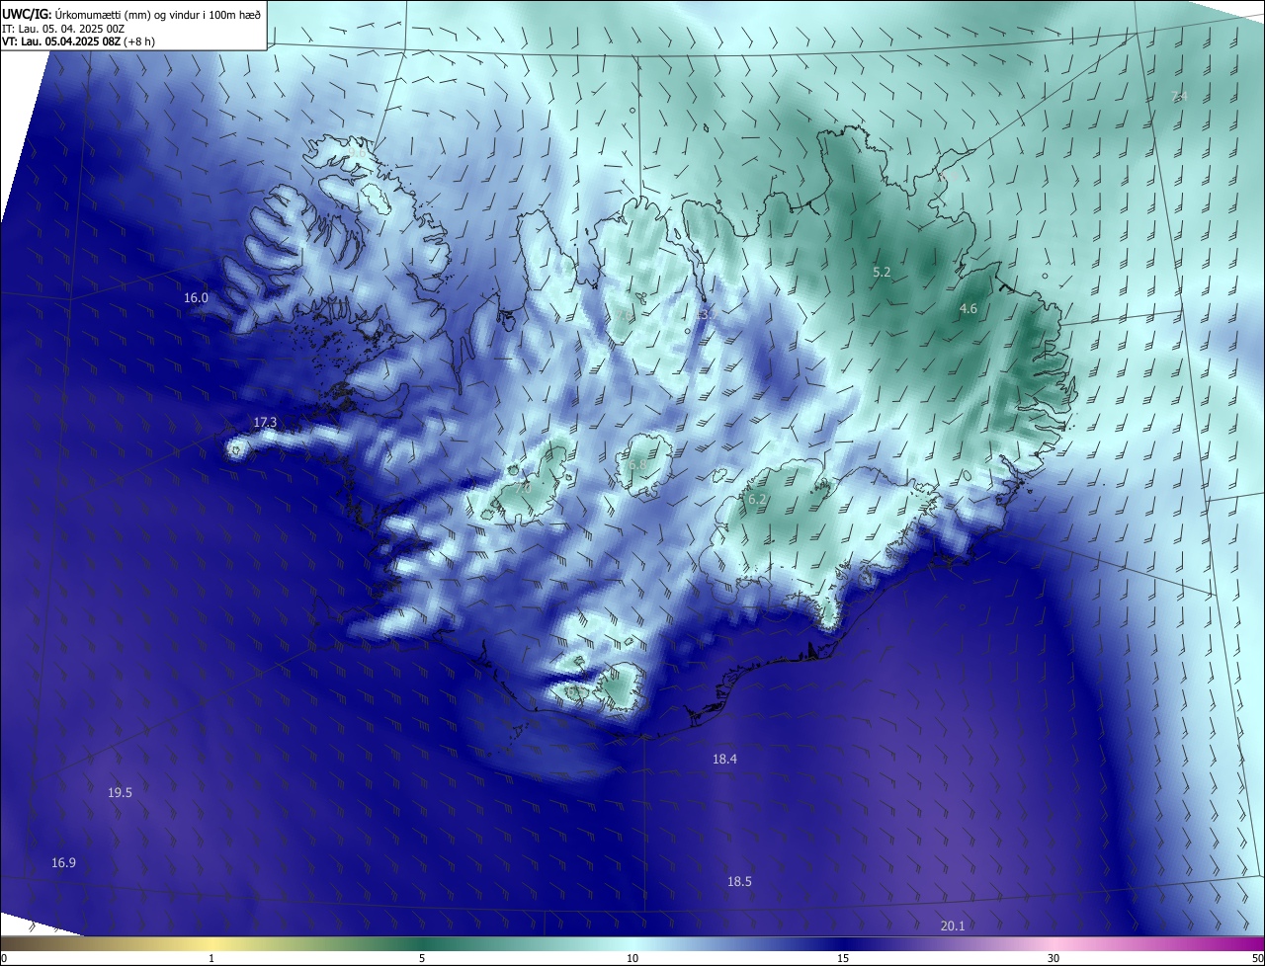Click the 30 tick on the color scale
The width and height of the screenshot is (1265, 966).
pyautogui.click(x=1054, y=958)
